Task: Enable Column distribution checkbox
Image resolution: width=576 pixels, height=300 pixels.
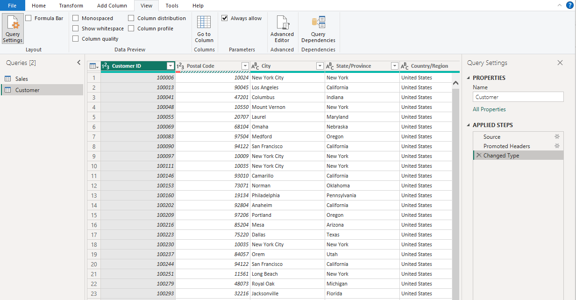Action: [x=131, y=18]
